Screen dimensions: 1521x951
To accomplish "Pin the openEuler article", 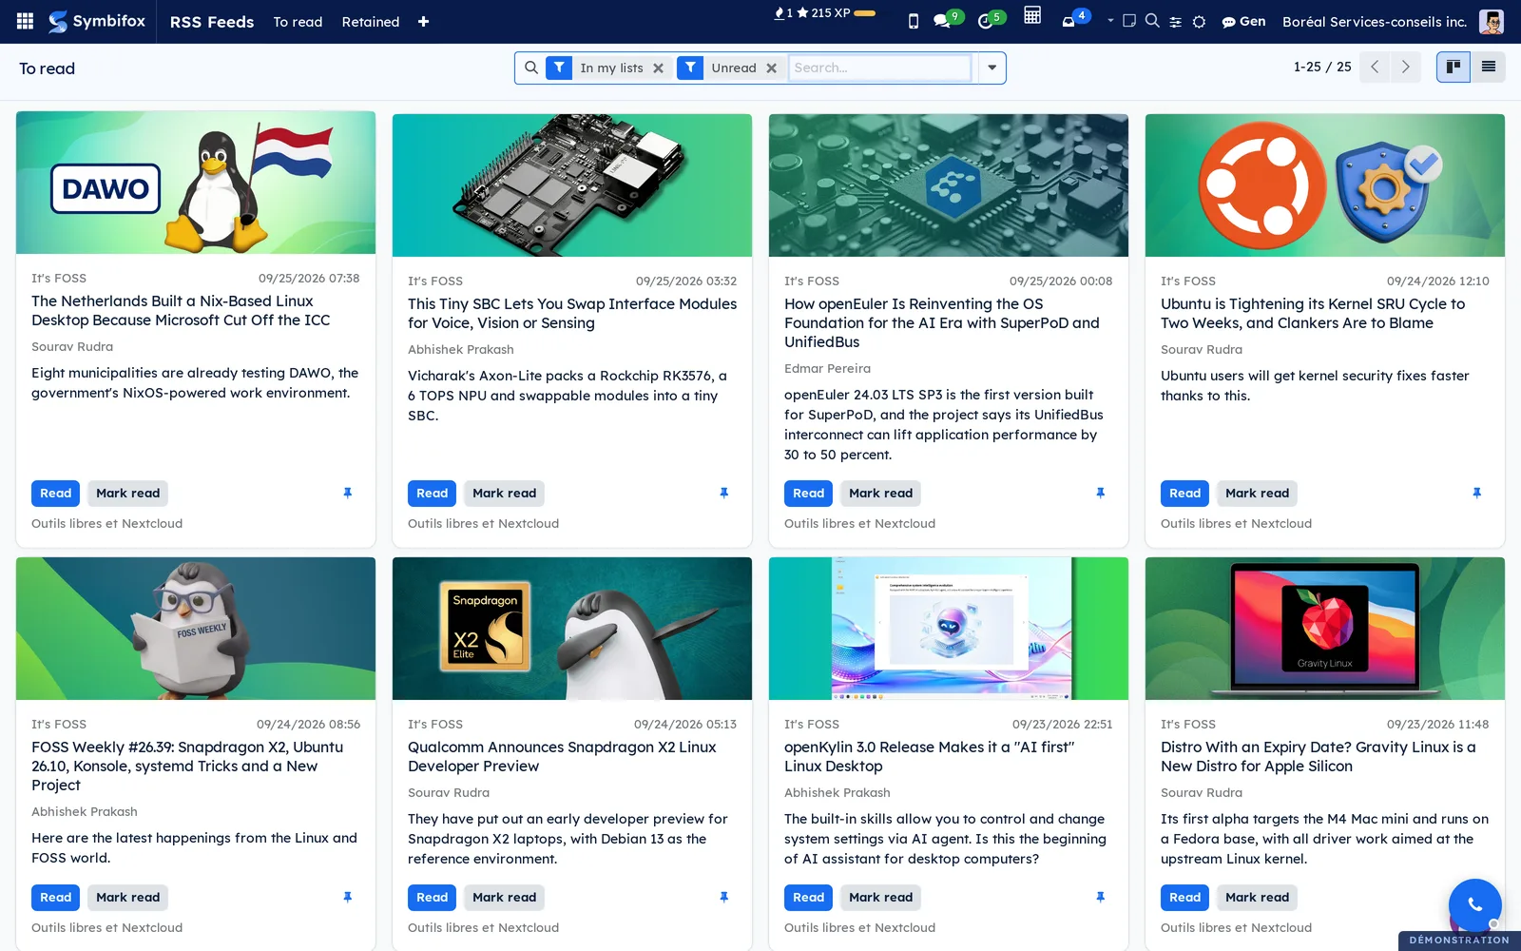I will coord(1100,493).
